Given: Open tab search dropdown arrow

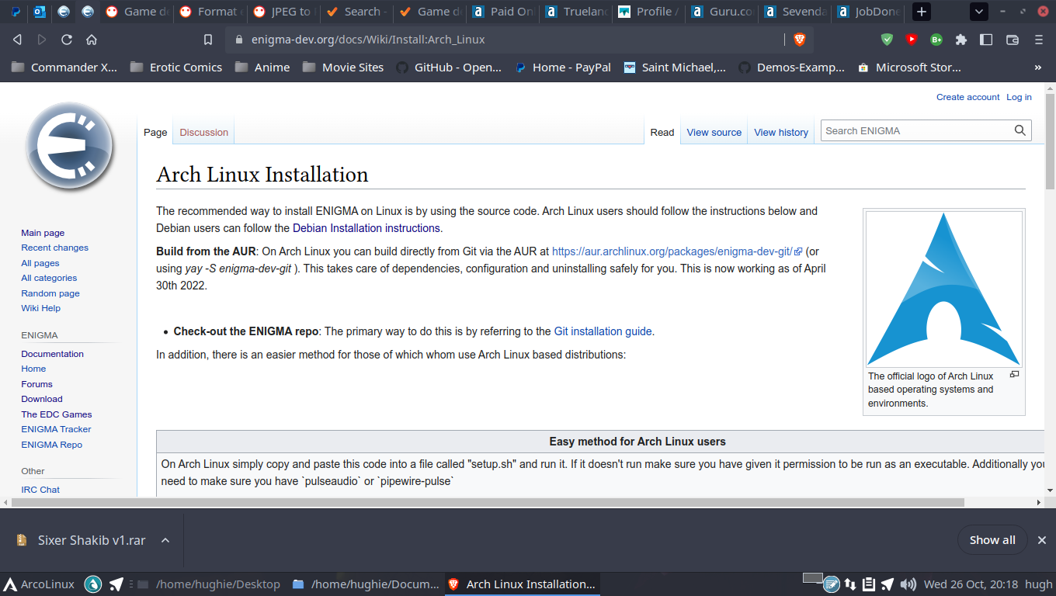Looking at the screenshot, I should tap(979, 12).
